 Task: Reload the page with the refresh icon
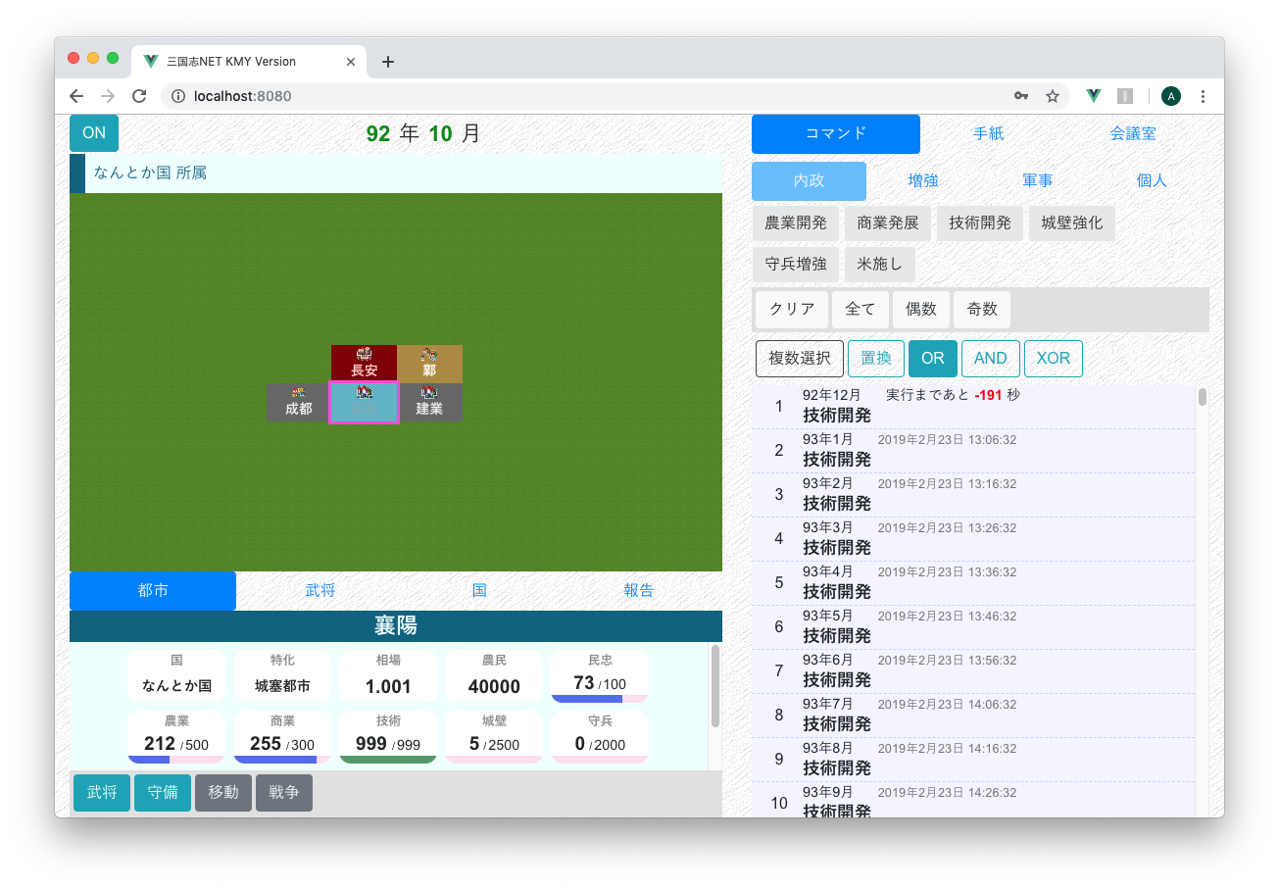pyautogui.click(x=139, y=96)
